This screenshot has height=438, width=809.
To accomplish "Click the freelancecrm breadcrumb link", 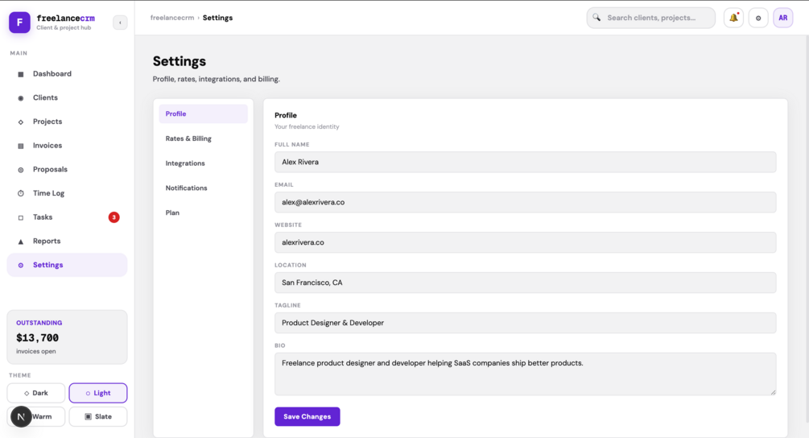I will pos(172,18).
